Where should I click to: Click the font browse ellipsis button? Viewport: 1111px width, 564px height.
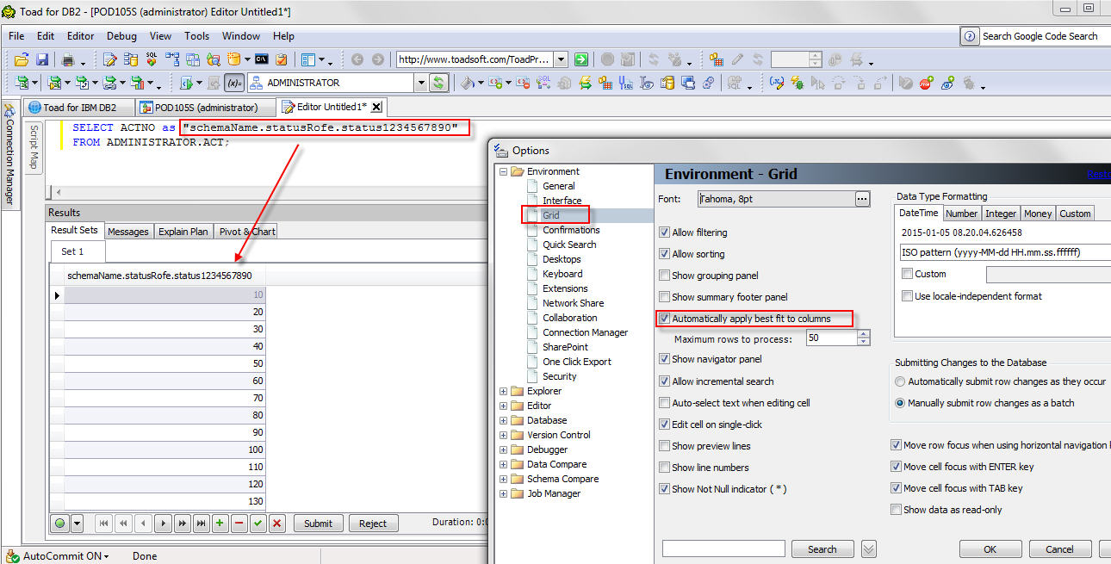[862, 199]
